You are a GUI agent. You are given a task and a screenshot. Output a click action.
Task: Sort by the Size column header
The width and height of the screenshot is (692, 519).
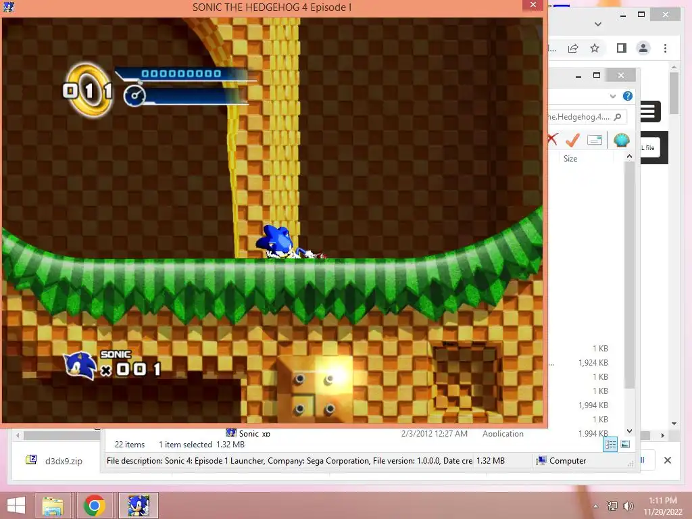pyautogui.click(x=570, y=158)
